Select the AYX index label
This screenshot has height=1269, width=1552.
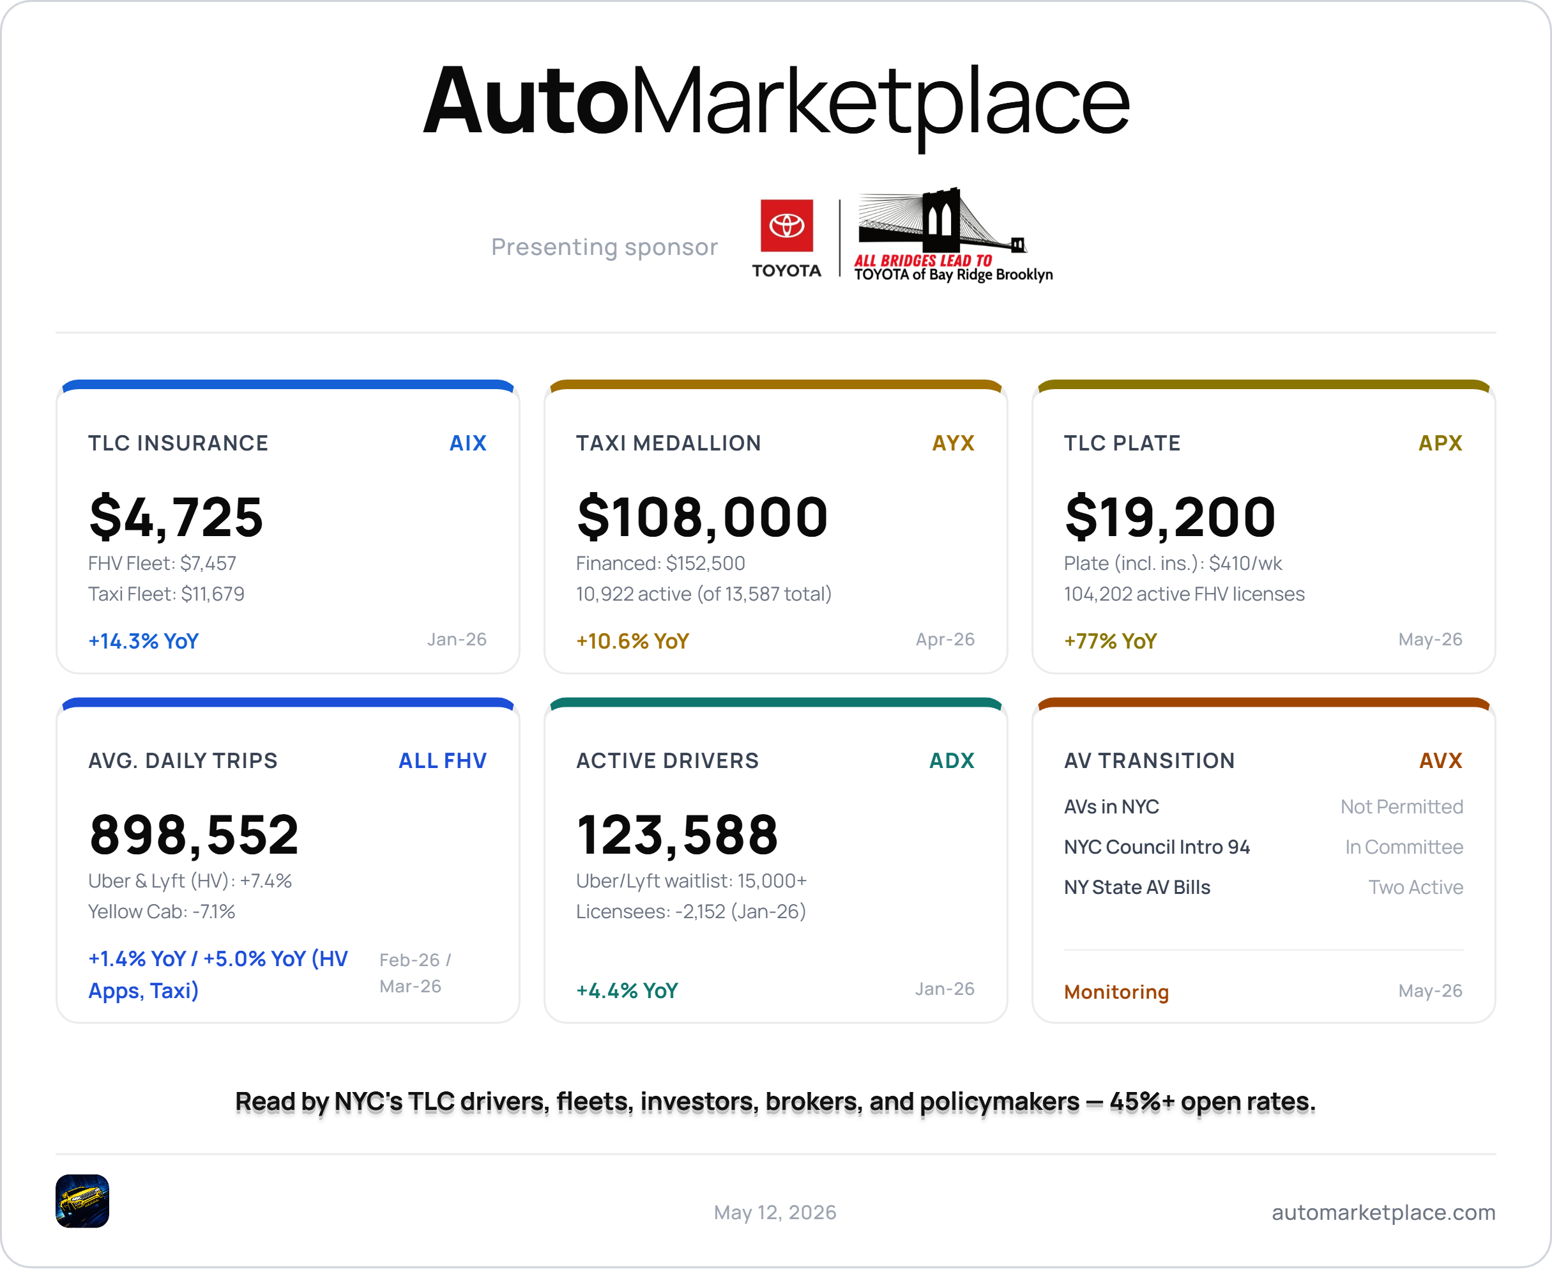pos(953,443)
